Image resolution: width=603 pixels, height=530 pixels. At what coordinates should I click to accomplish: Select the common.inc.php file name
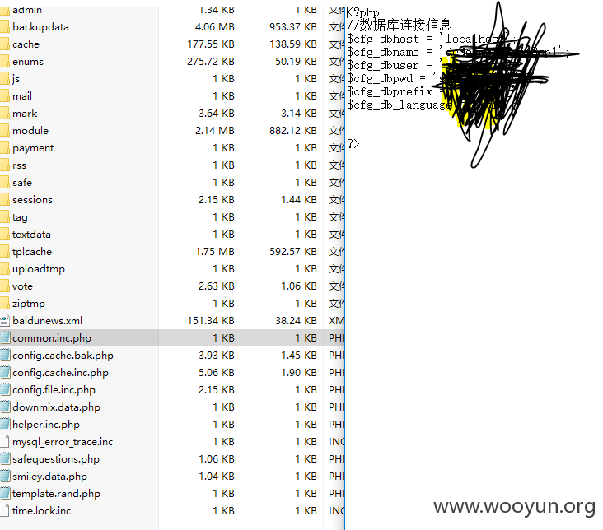click(x=52, y=338)
